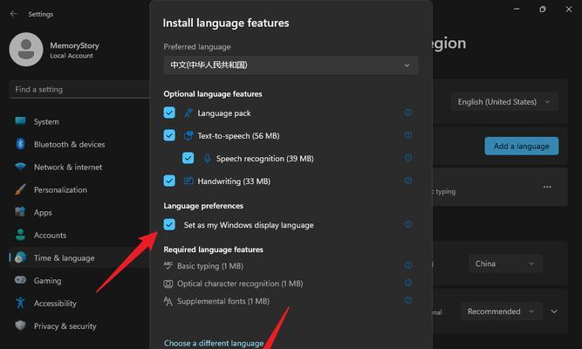Open the Recommended format dropdown
Image resolution: width=582 pixels, height=349 pixels.
502,311
